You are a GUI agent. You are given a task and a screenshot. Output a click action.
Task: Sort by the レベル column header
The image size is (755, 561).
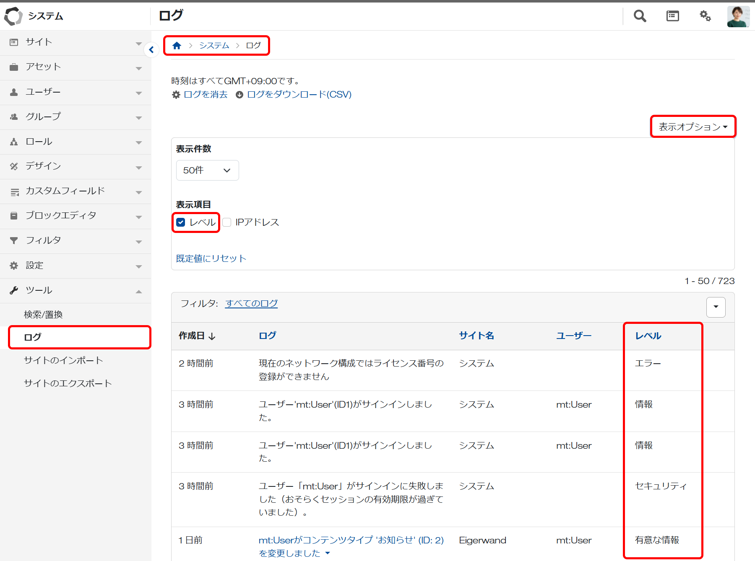(x=648, y=336)
